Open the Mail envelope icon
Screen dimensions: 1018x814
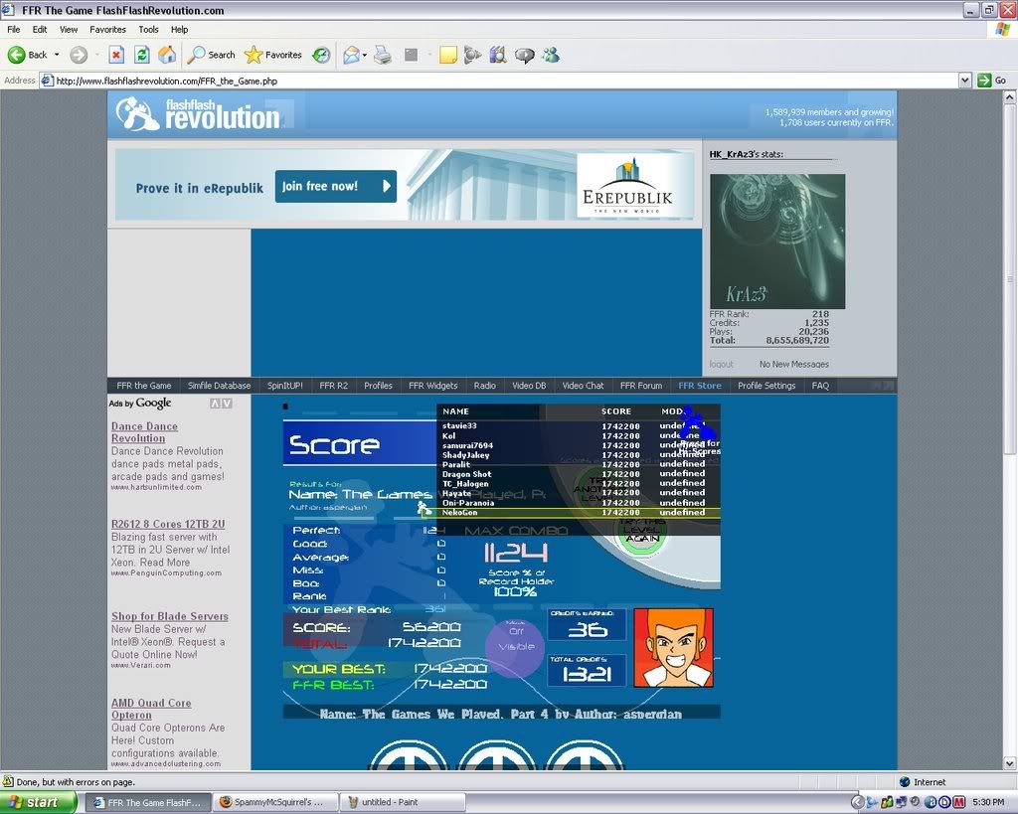350,55
